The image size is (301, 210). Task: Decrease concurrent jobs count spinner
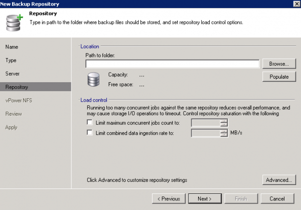coord(224,125)
